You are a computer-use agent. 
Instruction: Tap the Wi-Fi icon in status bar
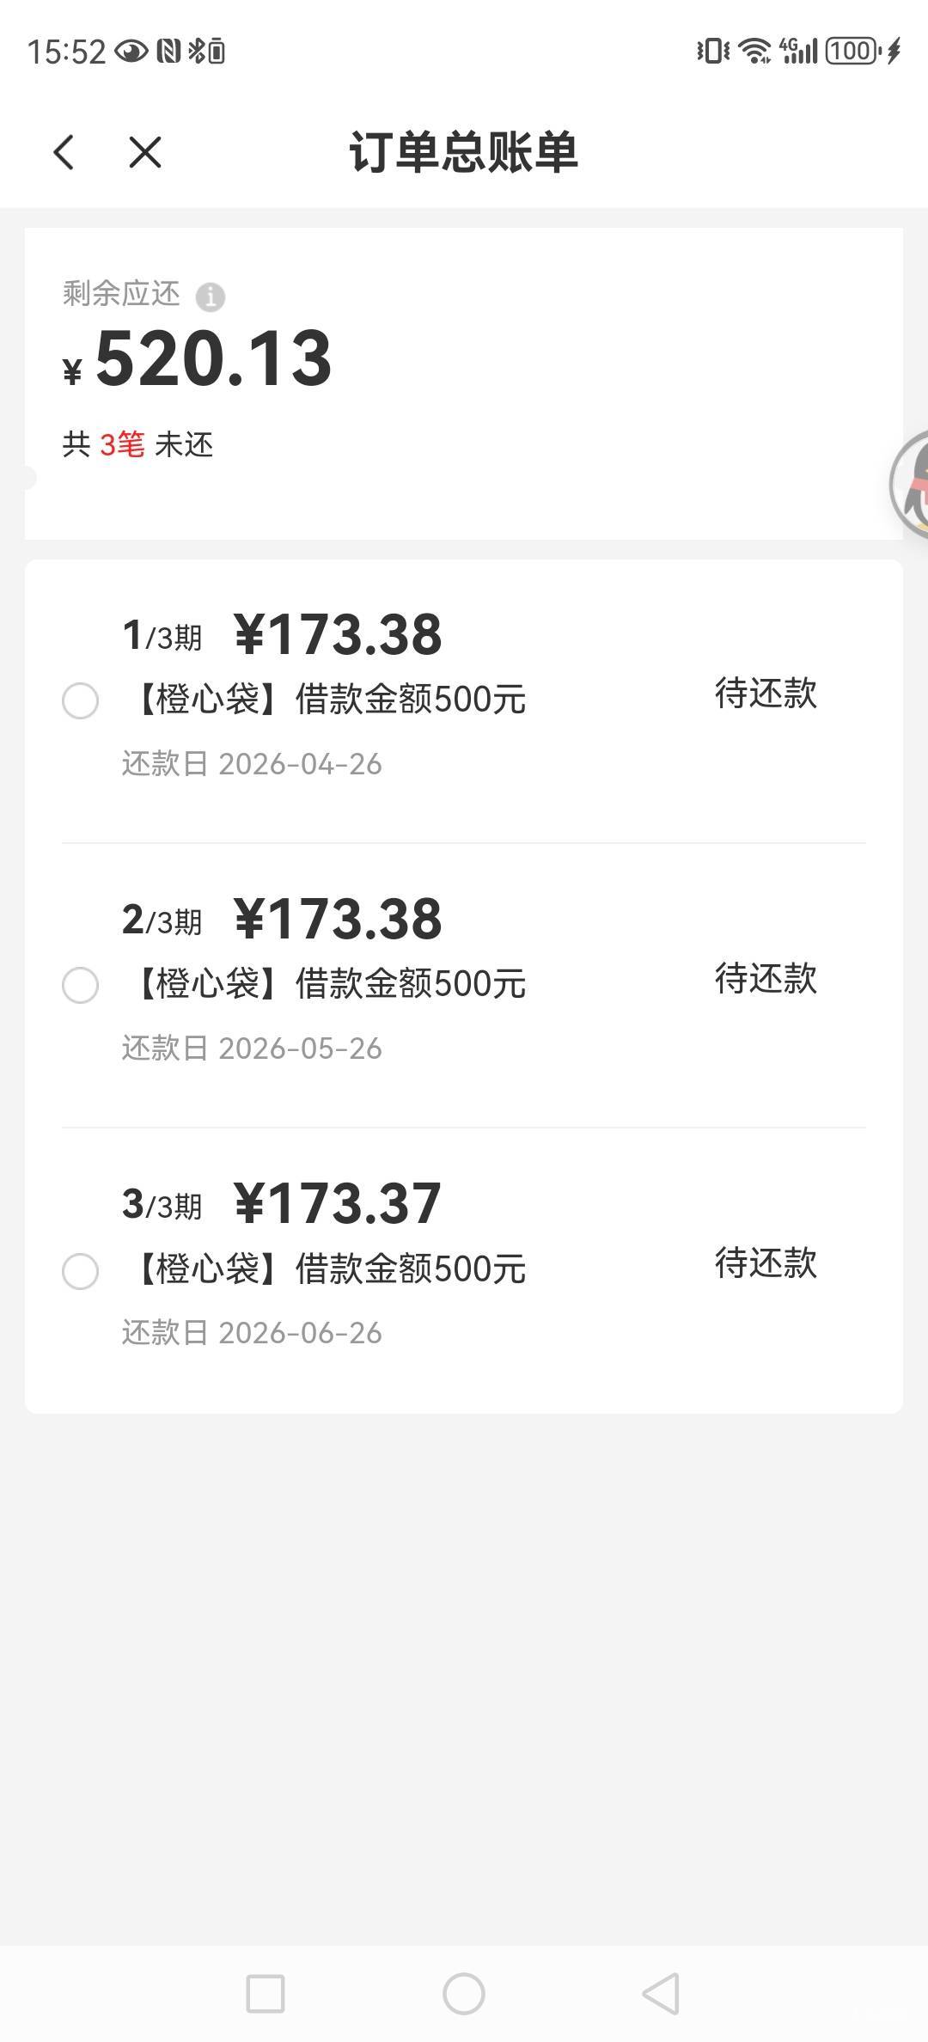click(x=754, y=52)
